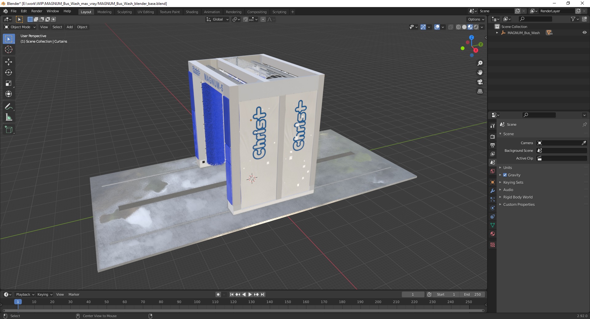The height and width of the screenshot is (319, 590).
Task: Open the Physics properties tab
Action: point(493,208)
